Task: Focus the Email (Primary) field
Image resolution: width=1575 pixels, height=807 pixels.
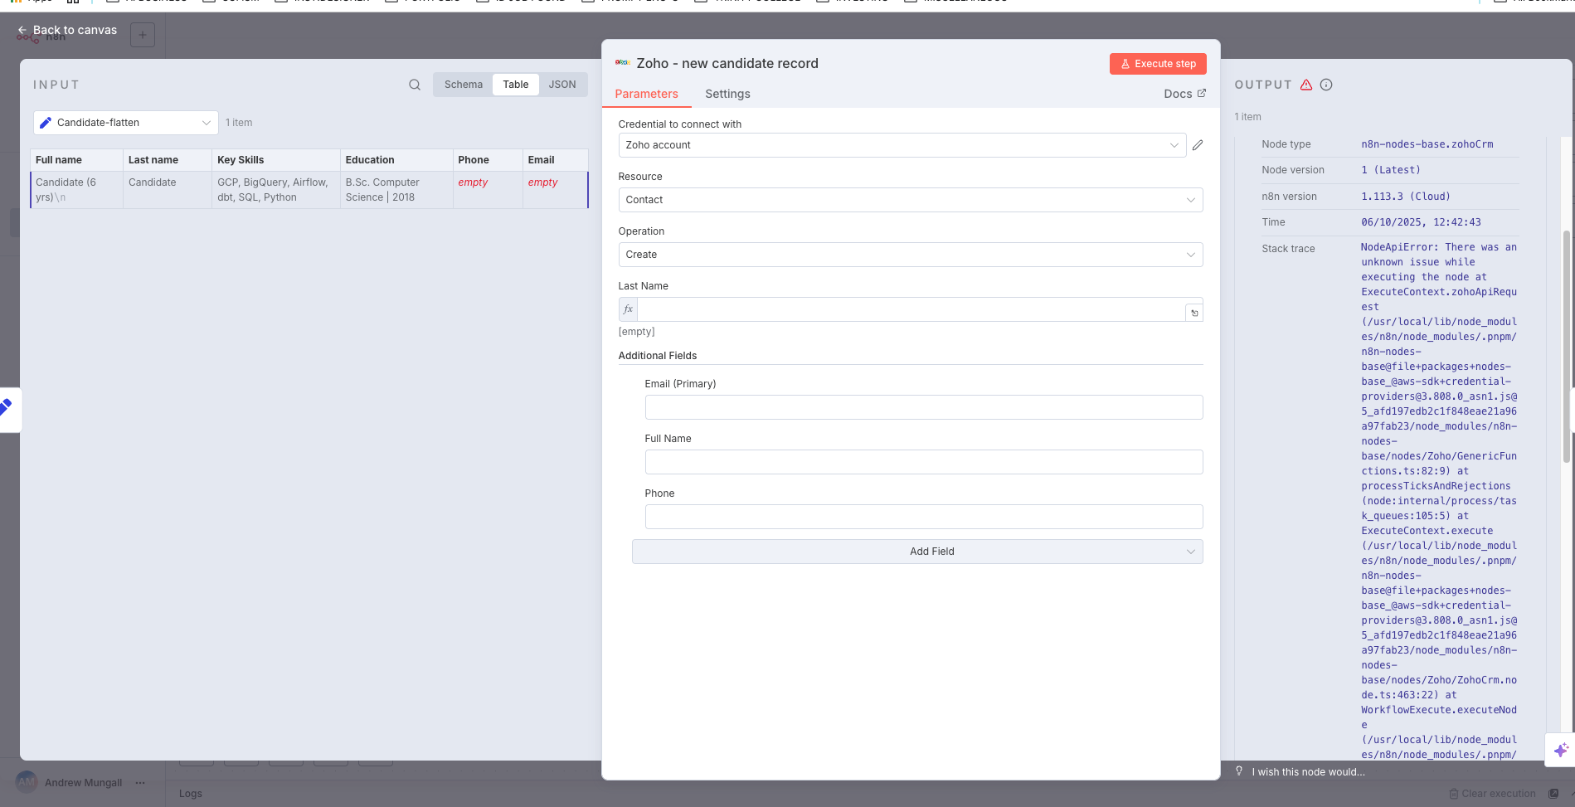Action: click(x=924, y=407)
